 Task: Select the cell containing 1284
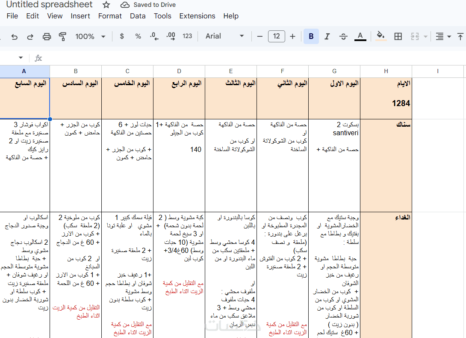pyautogui.click(x=386, y=98)
